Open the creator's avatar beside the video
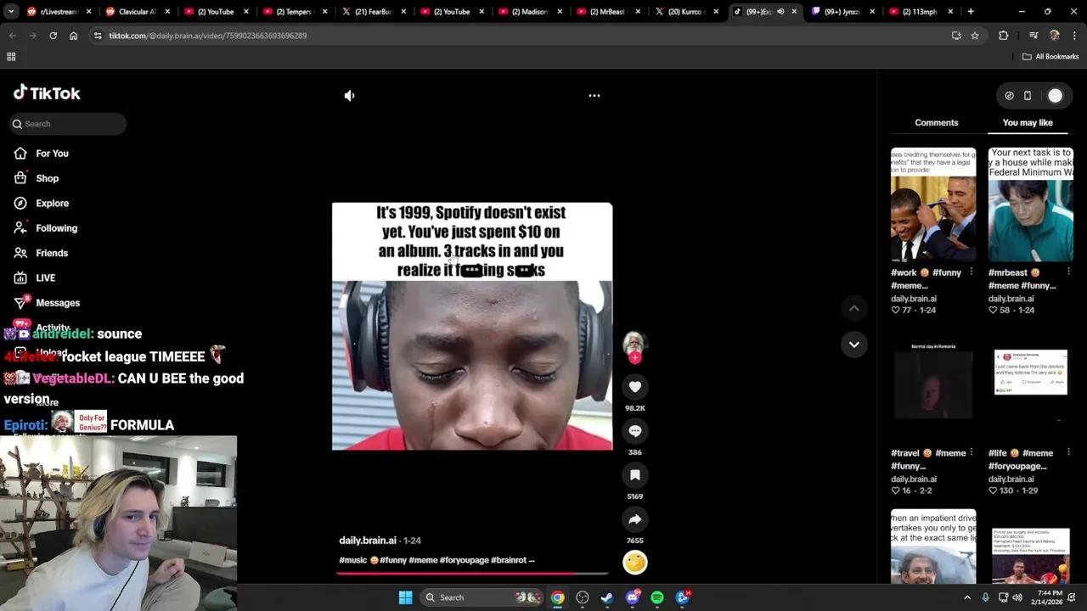Image resolution: width=1087 pixels, height=611 pixels. tap(635, 342)
